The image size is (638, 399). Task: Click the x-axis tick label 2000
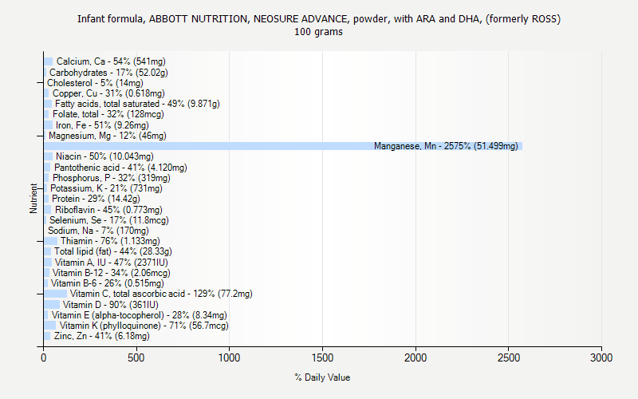click(x=415, y=358)
